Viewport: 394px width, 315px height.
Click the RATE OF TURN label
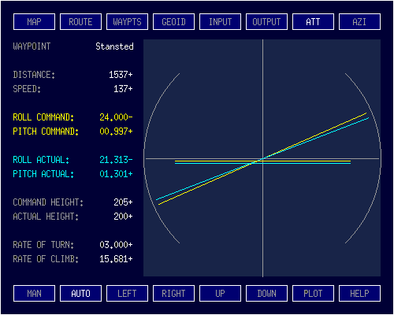(43, 245)
